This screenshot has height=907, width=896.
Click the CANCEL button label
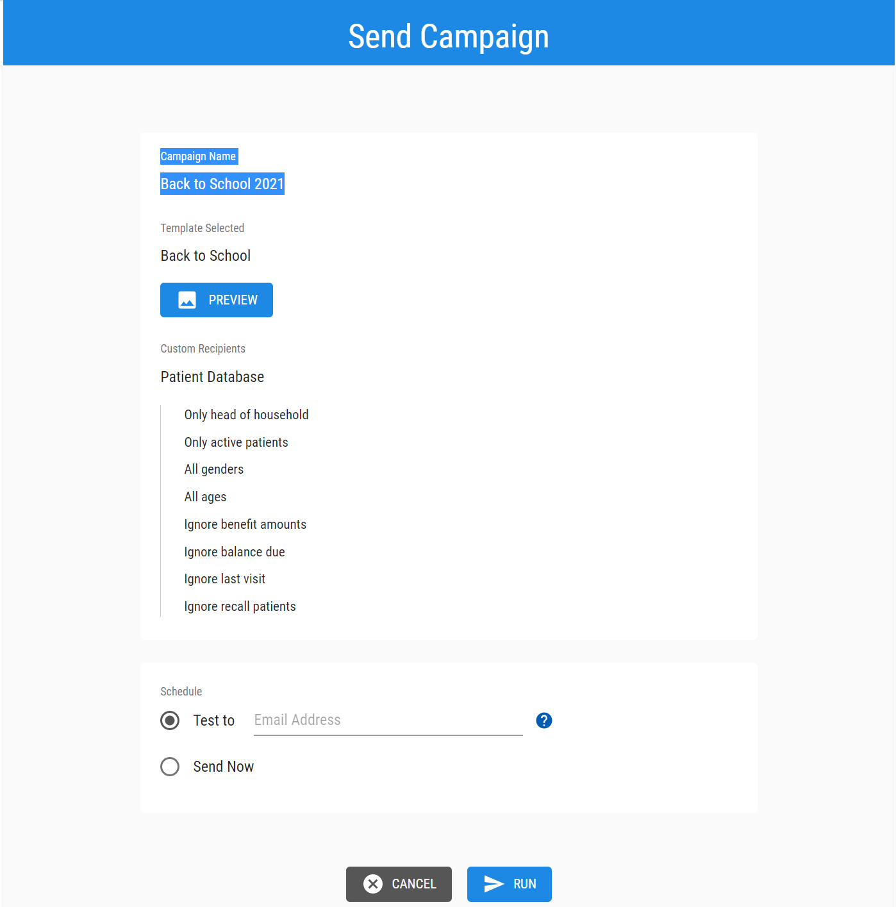coord(414,884)
